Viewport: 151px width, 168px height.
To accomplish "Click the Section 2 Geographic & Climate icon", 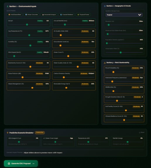I will pyautogui.click(x=105, y=6).
